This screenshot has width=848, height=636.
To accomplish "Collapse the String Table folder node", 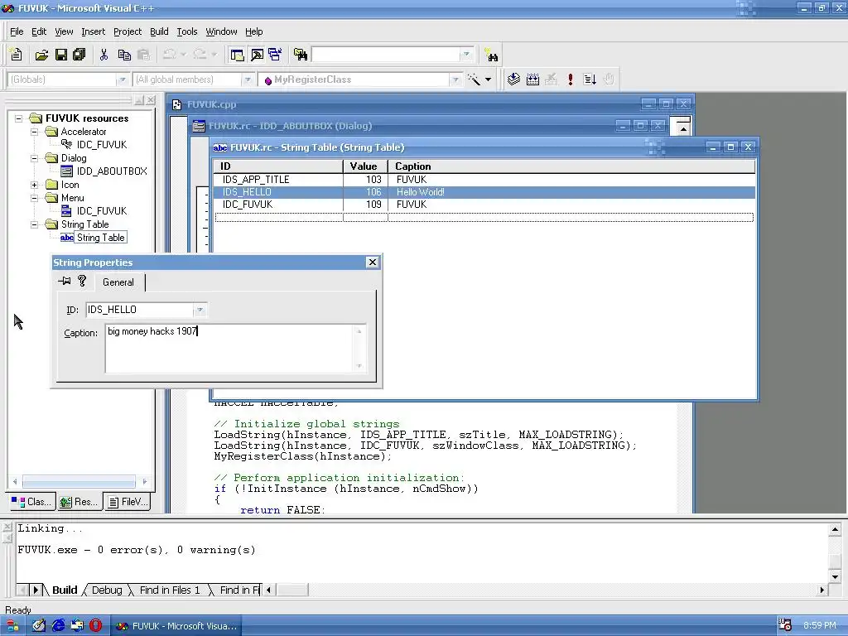I will (35, 224).
